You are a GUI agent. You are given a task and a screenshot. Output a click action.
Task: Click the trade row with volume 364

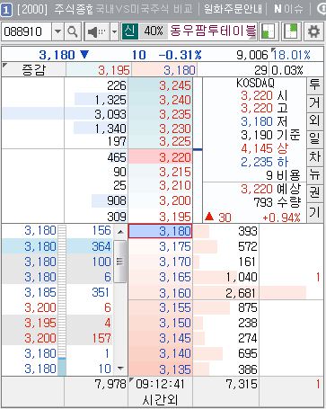(x=57, y=246)
